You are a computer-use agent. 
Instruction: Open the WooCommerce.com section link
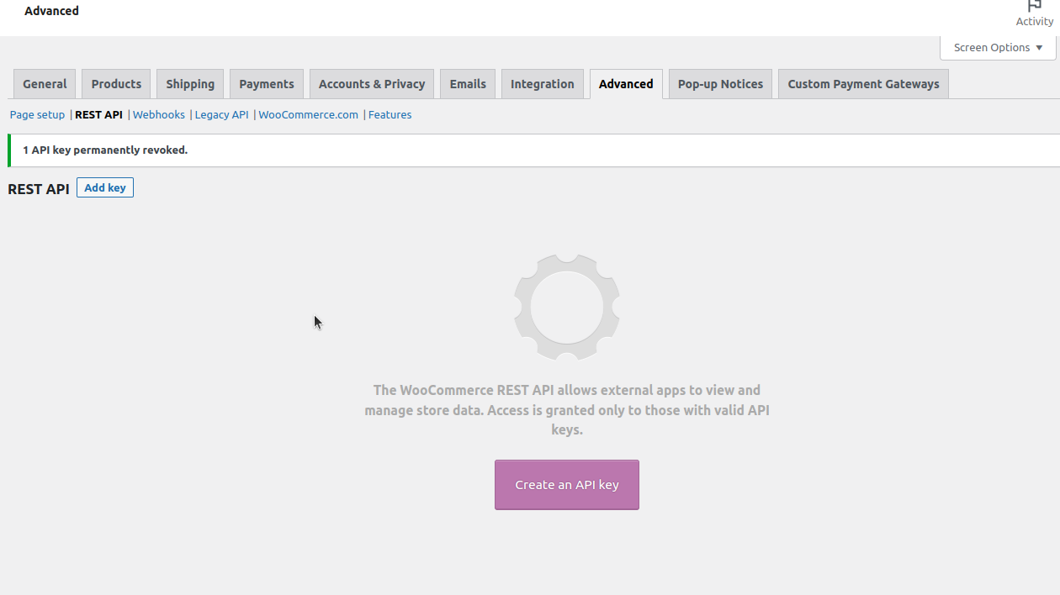[x=308, y=115]
